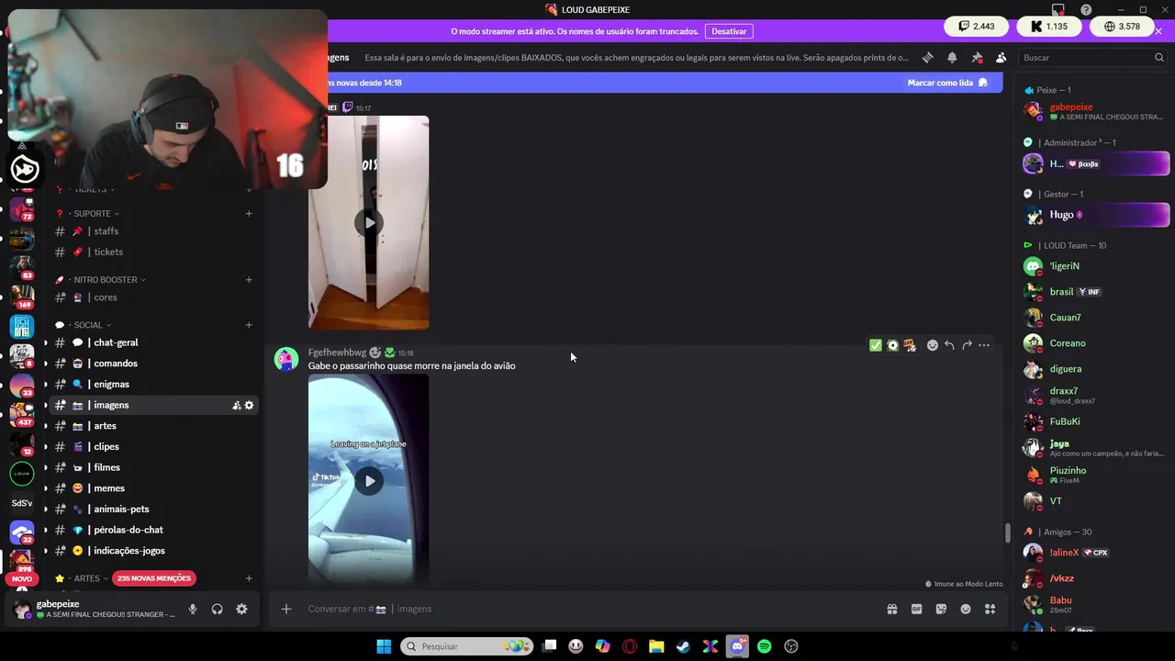This screenshot has width=1175, height=661.
Task: Collapse the SUPORTE category
Action: [92, 214]
